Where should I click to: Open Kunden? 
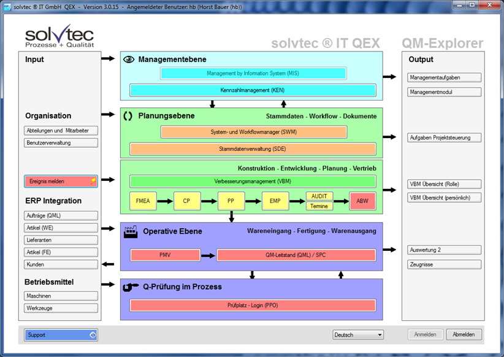coord(61,264)
